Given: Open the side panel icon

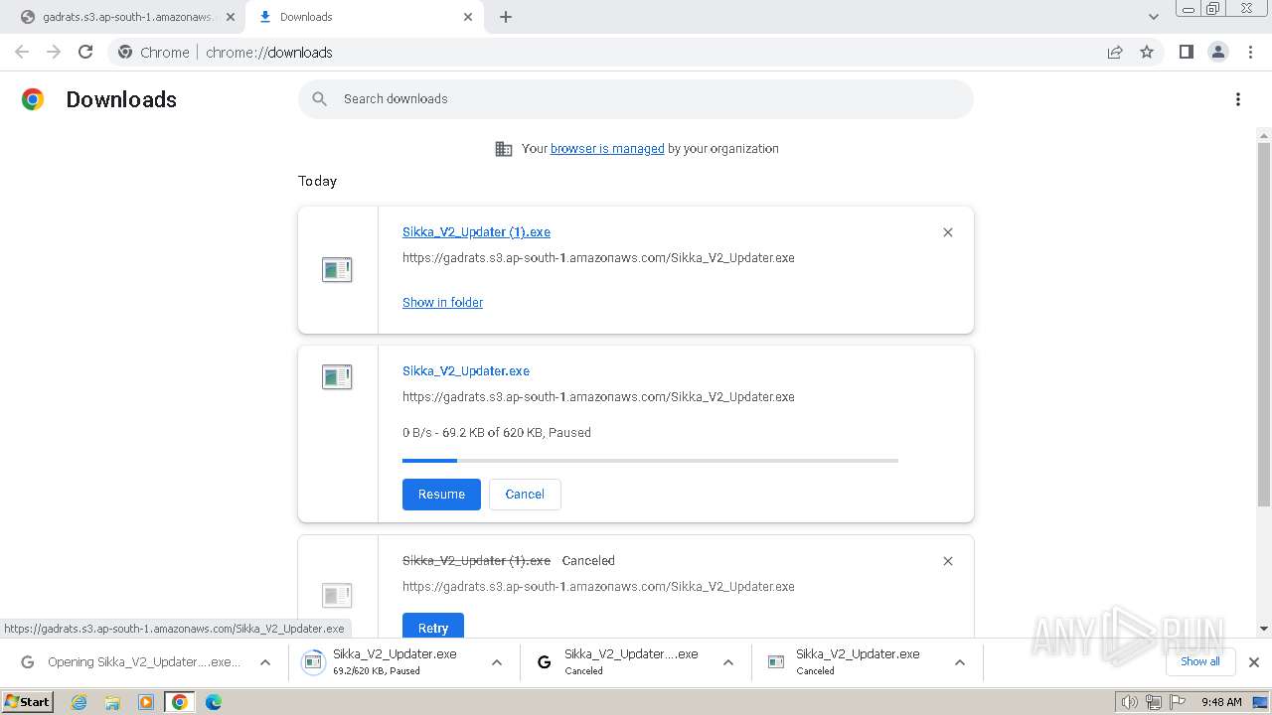Looking at the screenshot, I should pyautogui.click(x=1186, y=52).
